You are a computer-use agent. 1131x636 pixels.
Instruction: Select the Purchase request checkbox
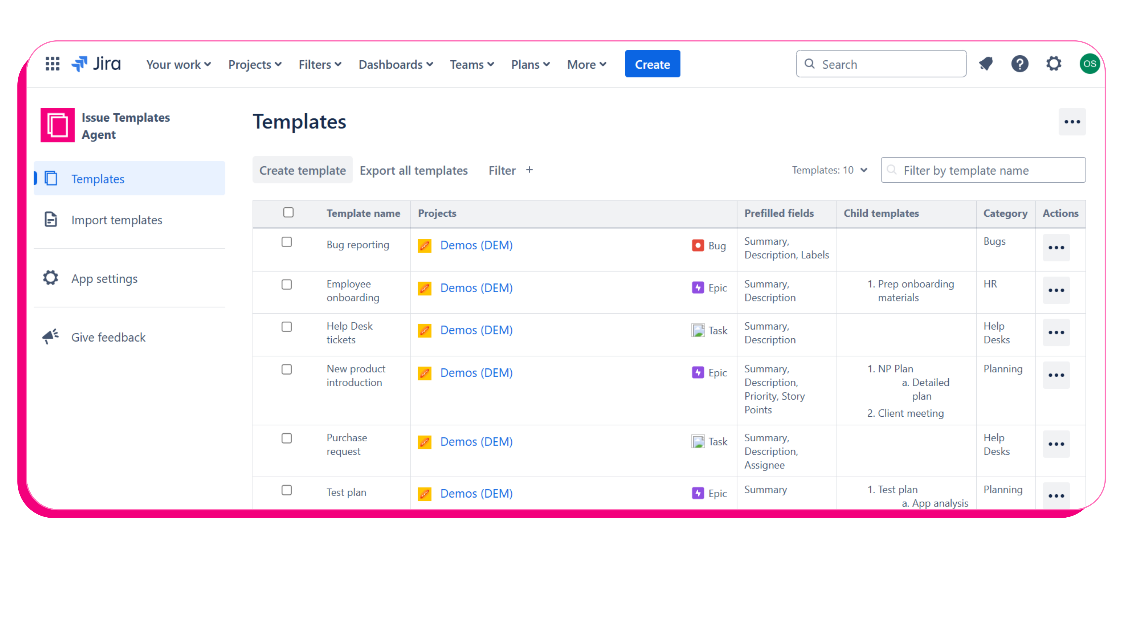(287, 438)
